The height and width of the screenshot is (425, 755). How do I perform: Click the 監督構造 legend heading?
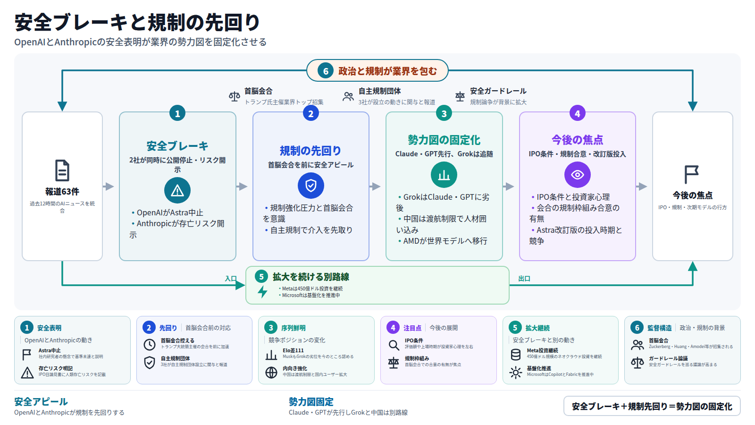pyautogui.click(x=660, y=328)
